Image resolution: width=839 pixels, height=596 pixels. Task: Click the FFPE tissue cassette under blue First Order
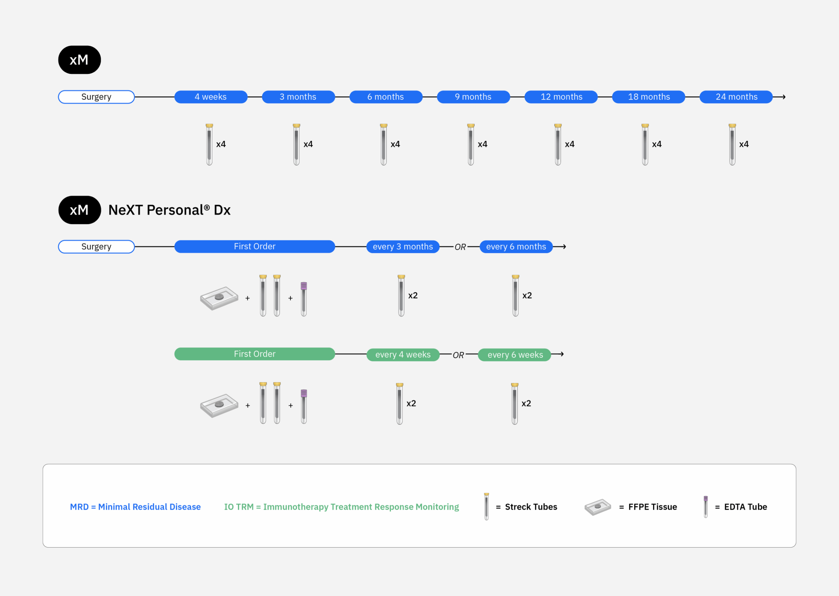(x=219, y=298)
